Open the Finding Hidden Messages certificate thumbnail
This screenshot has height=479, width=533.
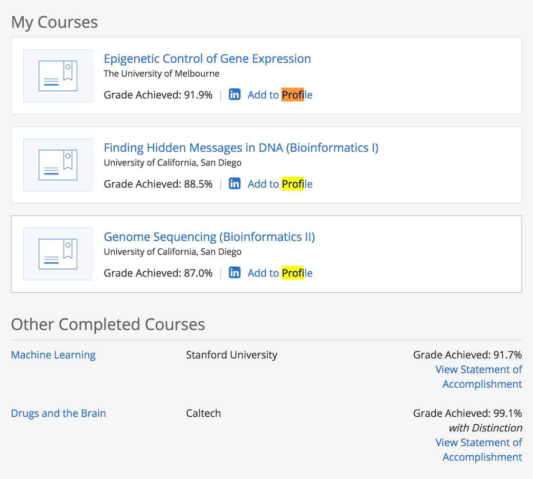tap(57, 165)
